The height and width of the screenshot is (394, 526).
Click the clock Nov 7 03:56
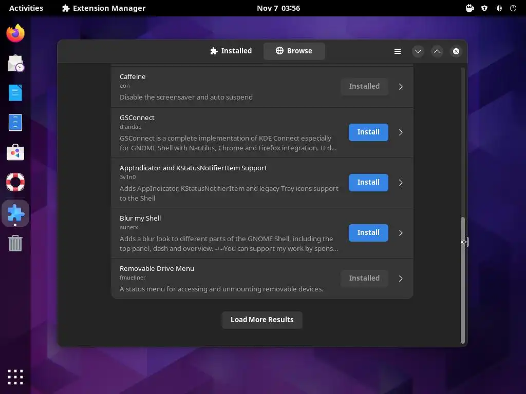pyautogui.click(x=278, y=8)
